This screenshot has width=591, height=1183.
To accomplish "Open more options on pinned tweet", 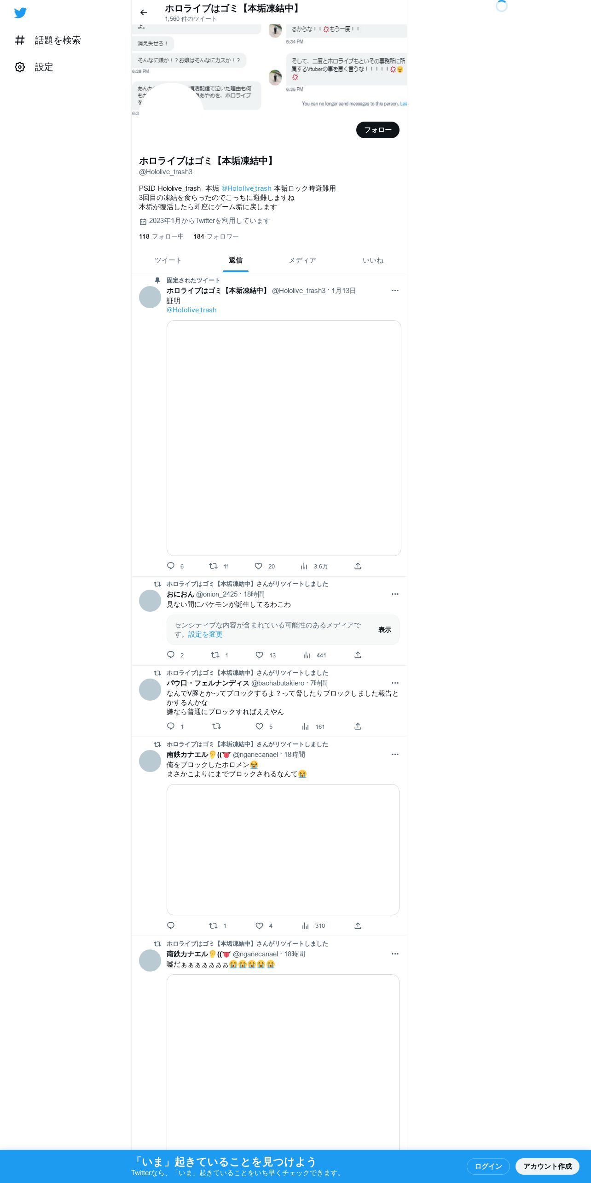I will pos(395,291).
